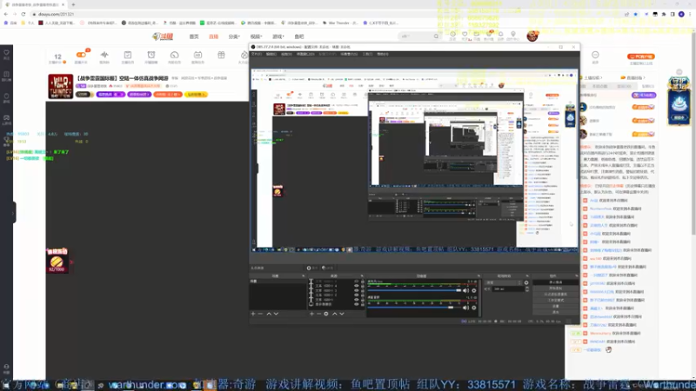
Task: Move source up arrow in OBS Sources panel
Action: pyautogui.click(x=335, y=314)
